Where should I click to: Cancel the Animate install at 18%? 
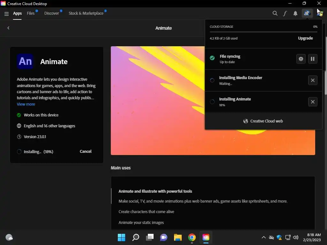coord(86,152)
